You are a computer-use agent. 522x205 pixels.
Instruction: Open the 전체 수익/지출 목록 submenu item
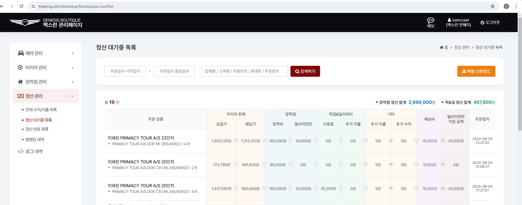click(41, 110)
